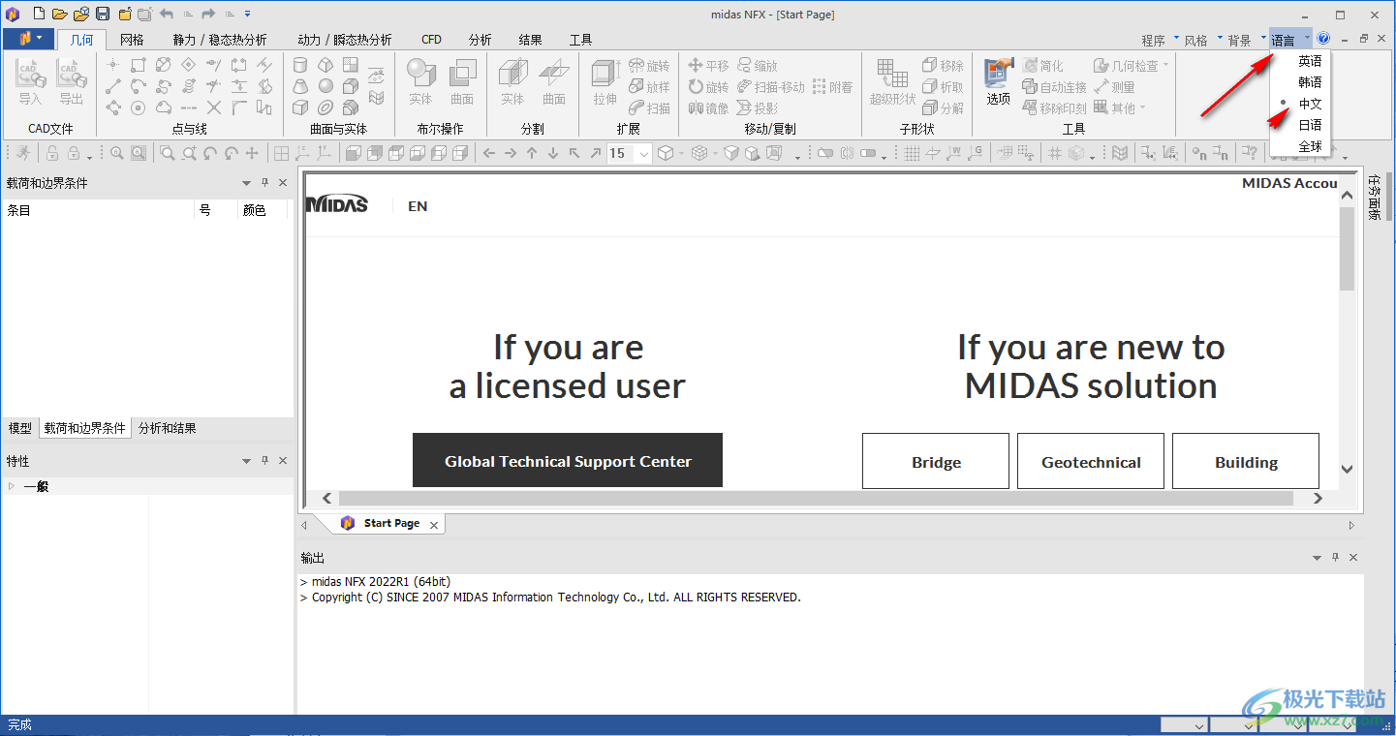Click the EN language link on Start Page
The width and height of the screenshot is (1396, 736).
point(418,206)
